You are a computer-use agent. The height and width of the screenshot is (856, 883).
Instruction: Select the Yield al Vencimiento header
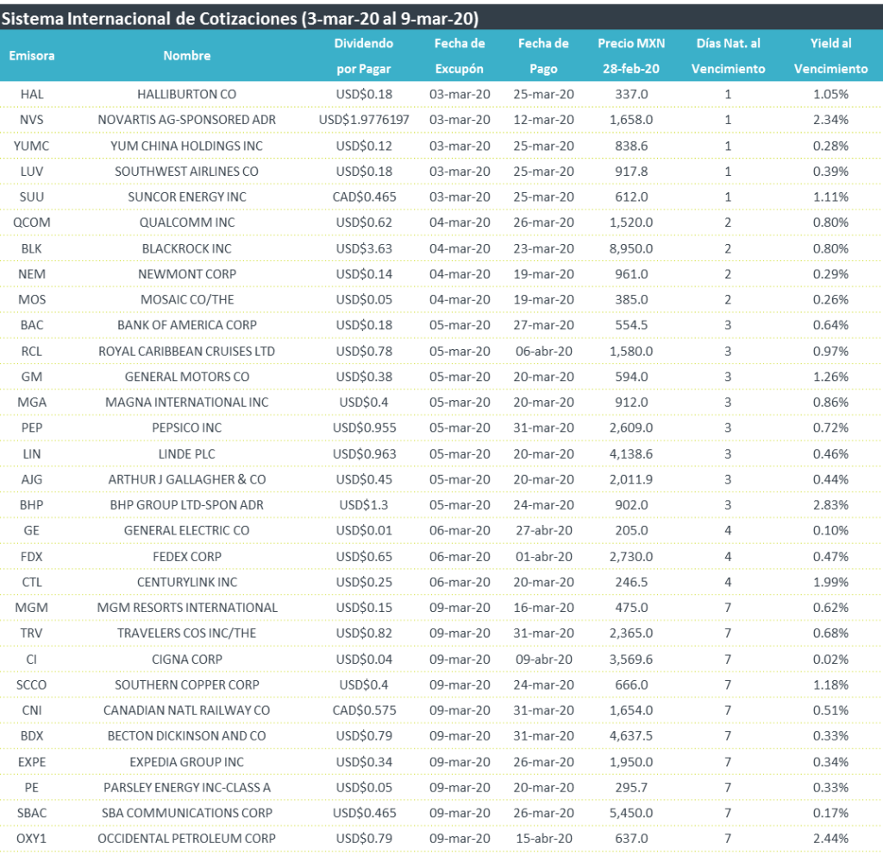pos(830,56)
